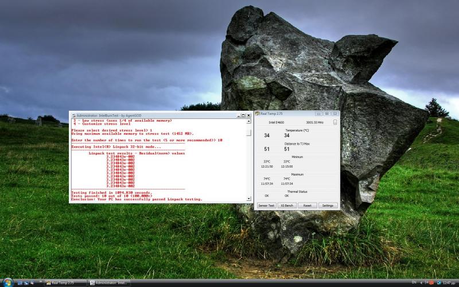Click the IntelBurnTest title bar icon
Viewport: 459px width, 287px height.
point(74,115)
